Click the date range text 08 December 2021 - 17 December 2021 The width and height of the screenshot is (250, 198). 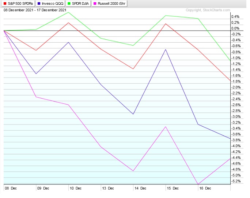pos(35,10)
